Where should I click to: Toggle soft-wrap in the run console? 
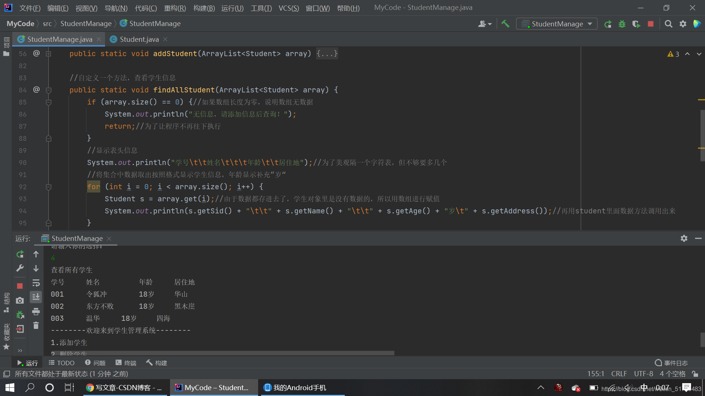36,283
